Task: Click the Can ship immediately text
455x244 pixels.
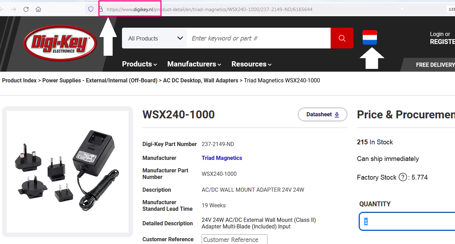Action: (x=388, y=159)
